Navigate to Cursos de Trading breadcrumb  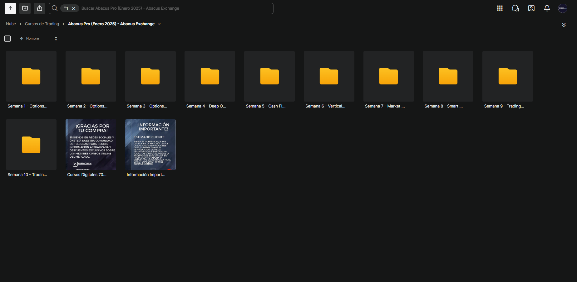pos(42,24)
